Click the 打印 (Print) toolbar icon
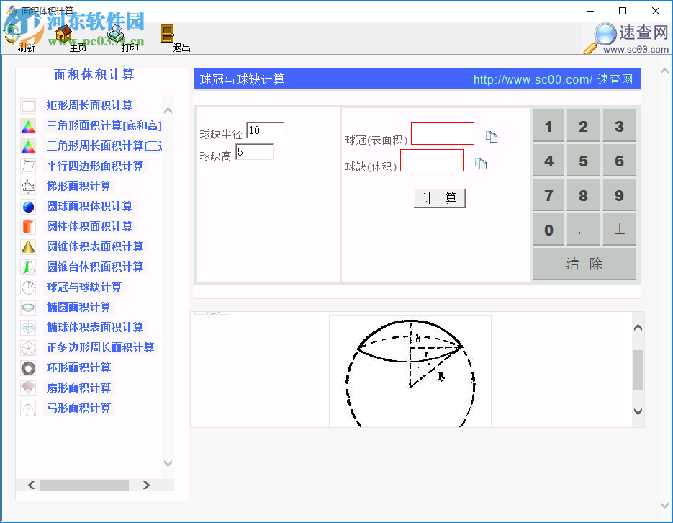 coord(115,35)
